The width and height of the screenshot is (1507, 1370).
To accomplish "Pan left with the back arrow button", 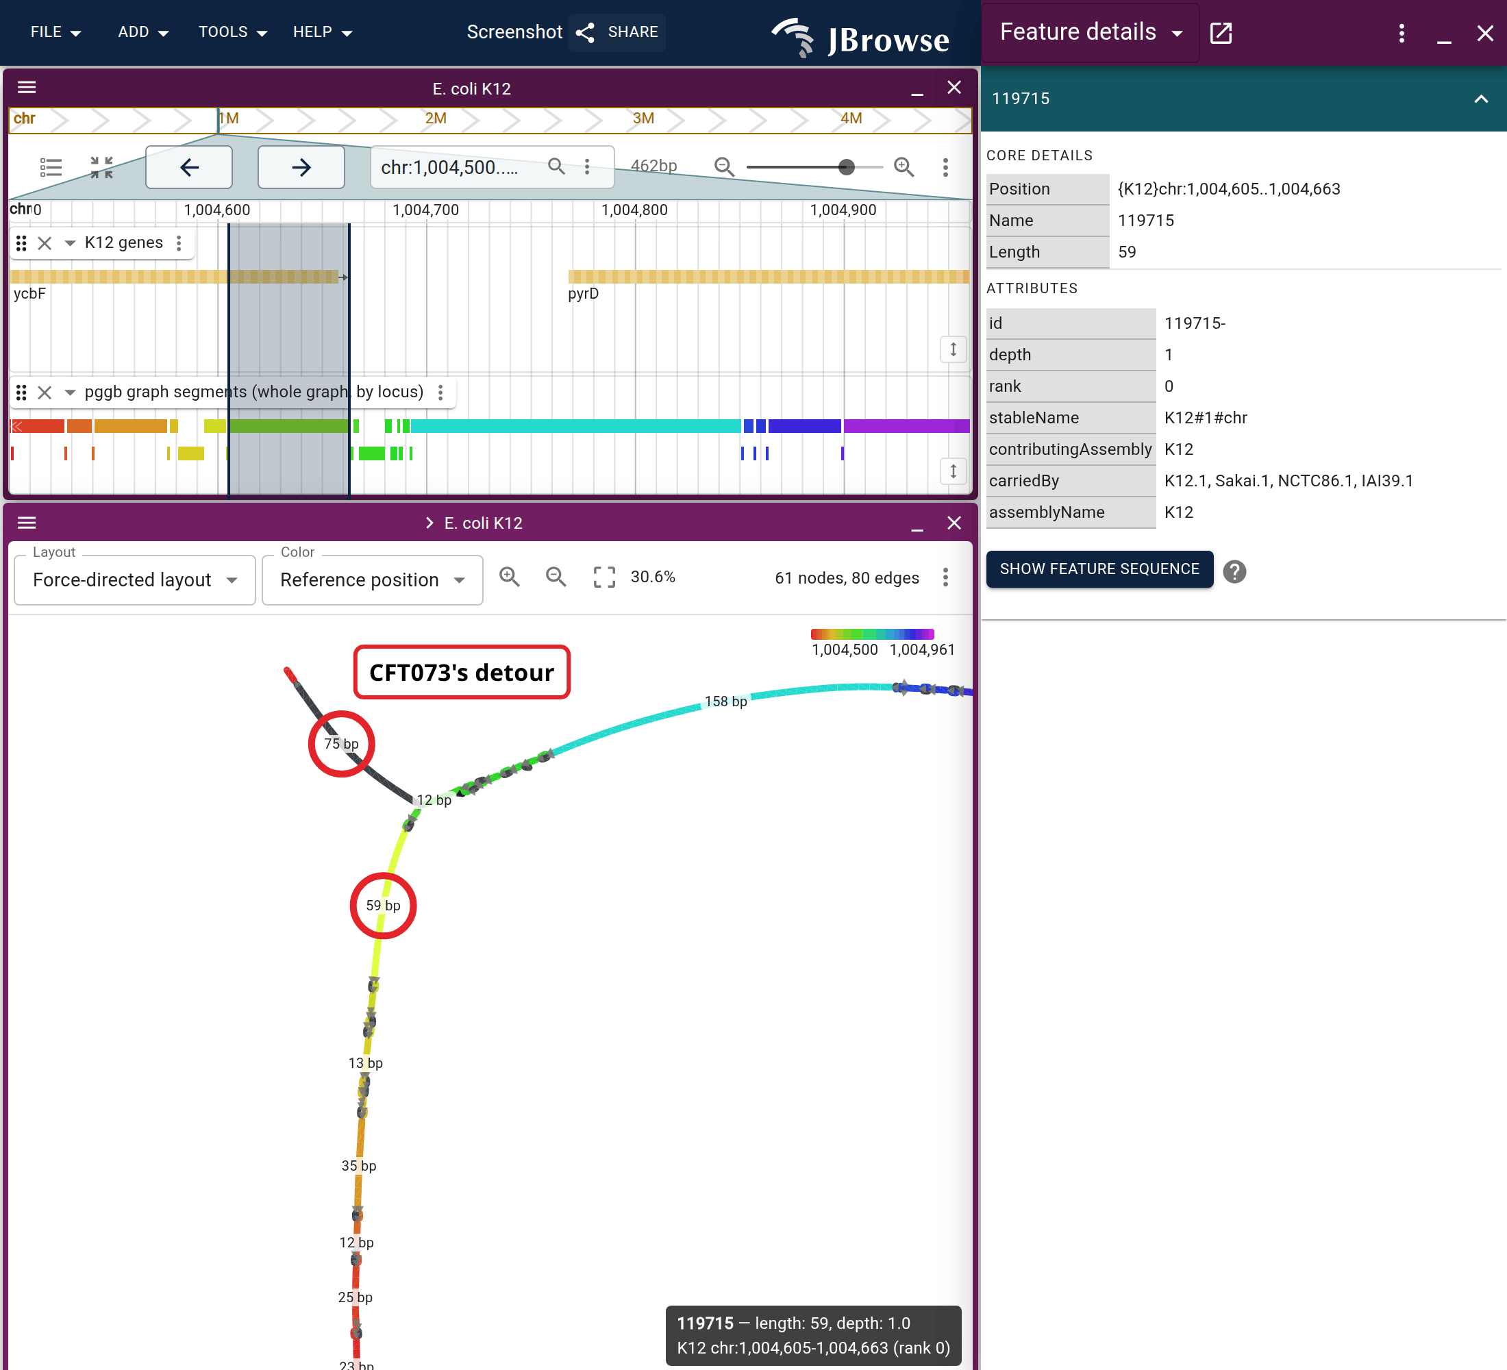I will click(189, 166).
